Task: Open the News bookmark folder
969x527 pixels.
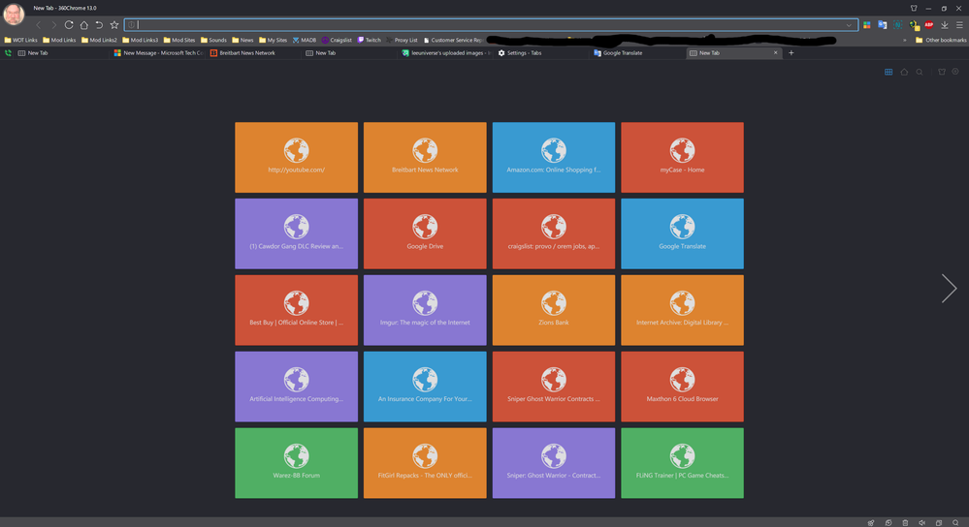Action: [x=242, y=40]
